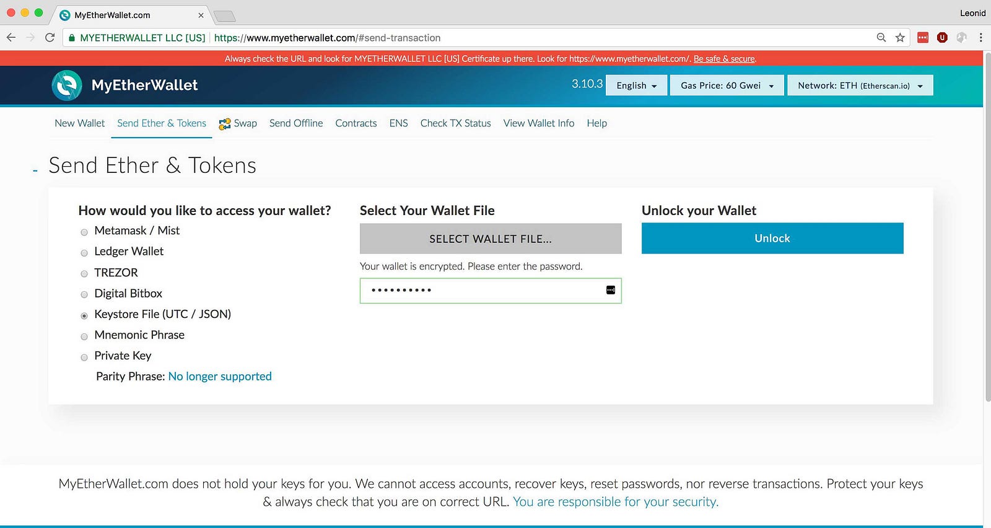Open the View Wallet Info tab
This screenshot has width=991, height=528.
(539, 123)
